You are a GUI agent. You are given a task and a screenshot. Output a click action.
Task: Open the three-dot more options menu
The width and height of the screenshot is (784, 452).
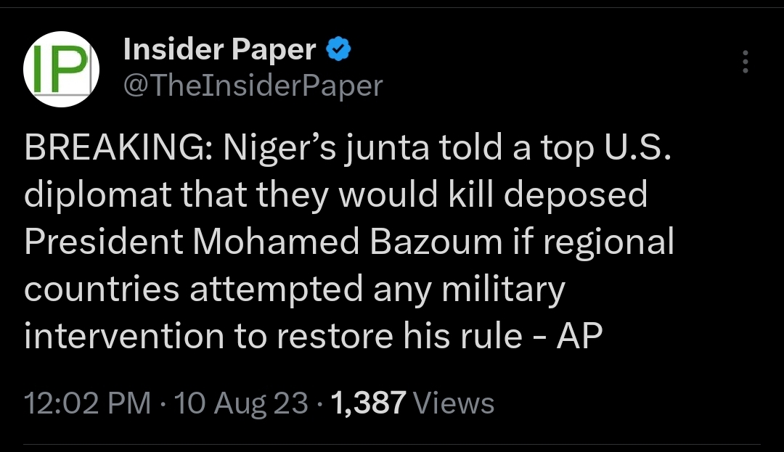(745, 62)
